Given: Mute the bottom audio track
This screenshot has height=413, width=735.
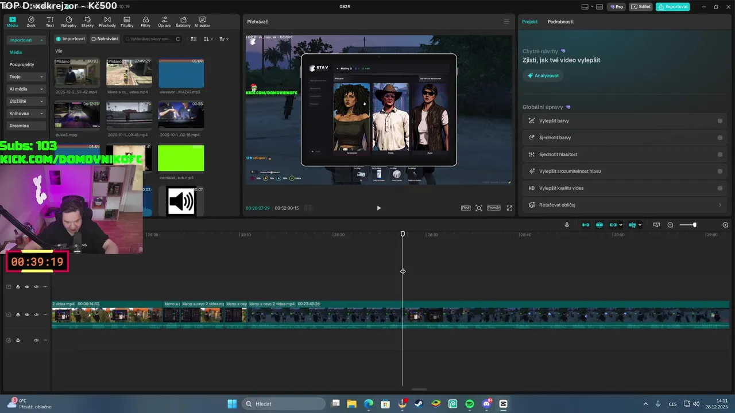Looking at the screenshot, I should [x=36, y=340].
